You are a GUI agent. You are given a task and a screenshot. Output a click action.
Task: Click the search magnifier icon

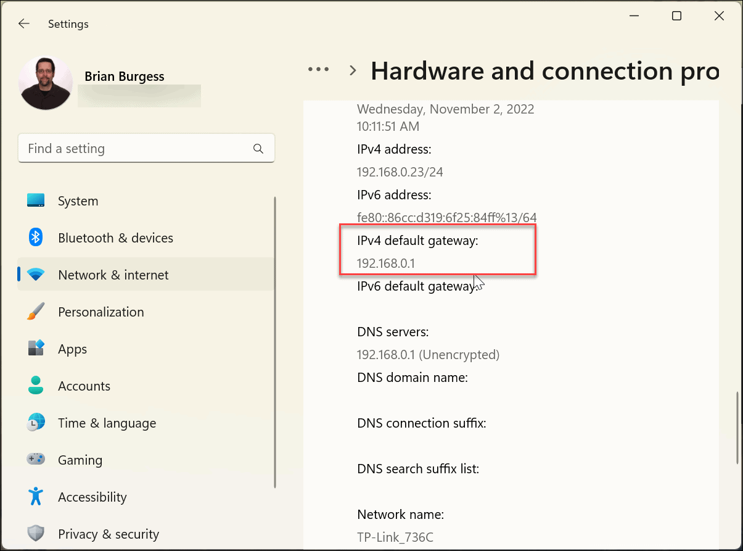pos(258,148)
